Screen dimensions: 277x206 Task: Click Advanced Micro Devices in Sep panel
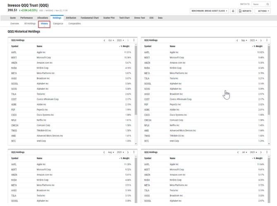[x=183, y=131]
